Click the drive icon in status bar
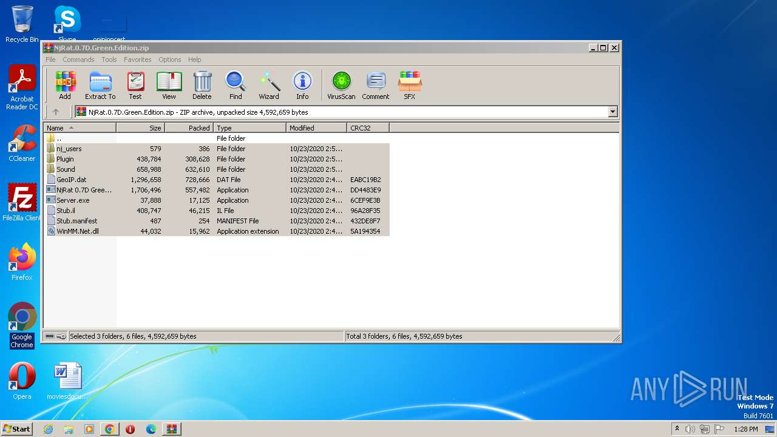Viewport: 777px width, 437px height. [50, 336]
